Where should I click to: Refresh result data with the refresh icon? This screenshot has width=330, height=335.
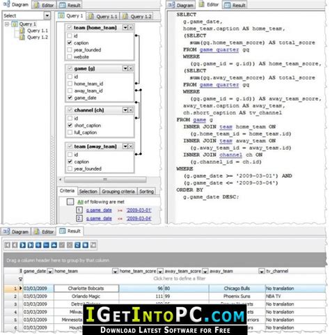pos(77,245)
